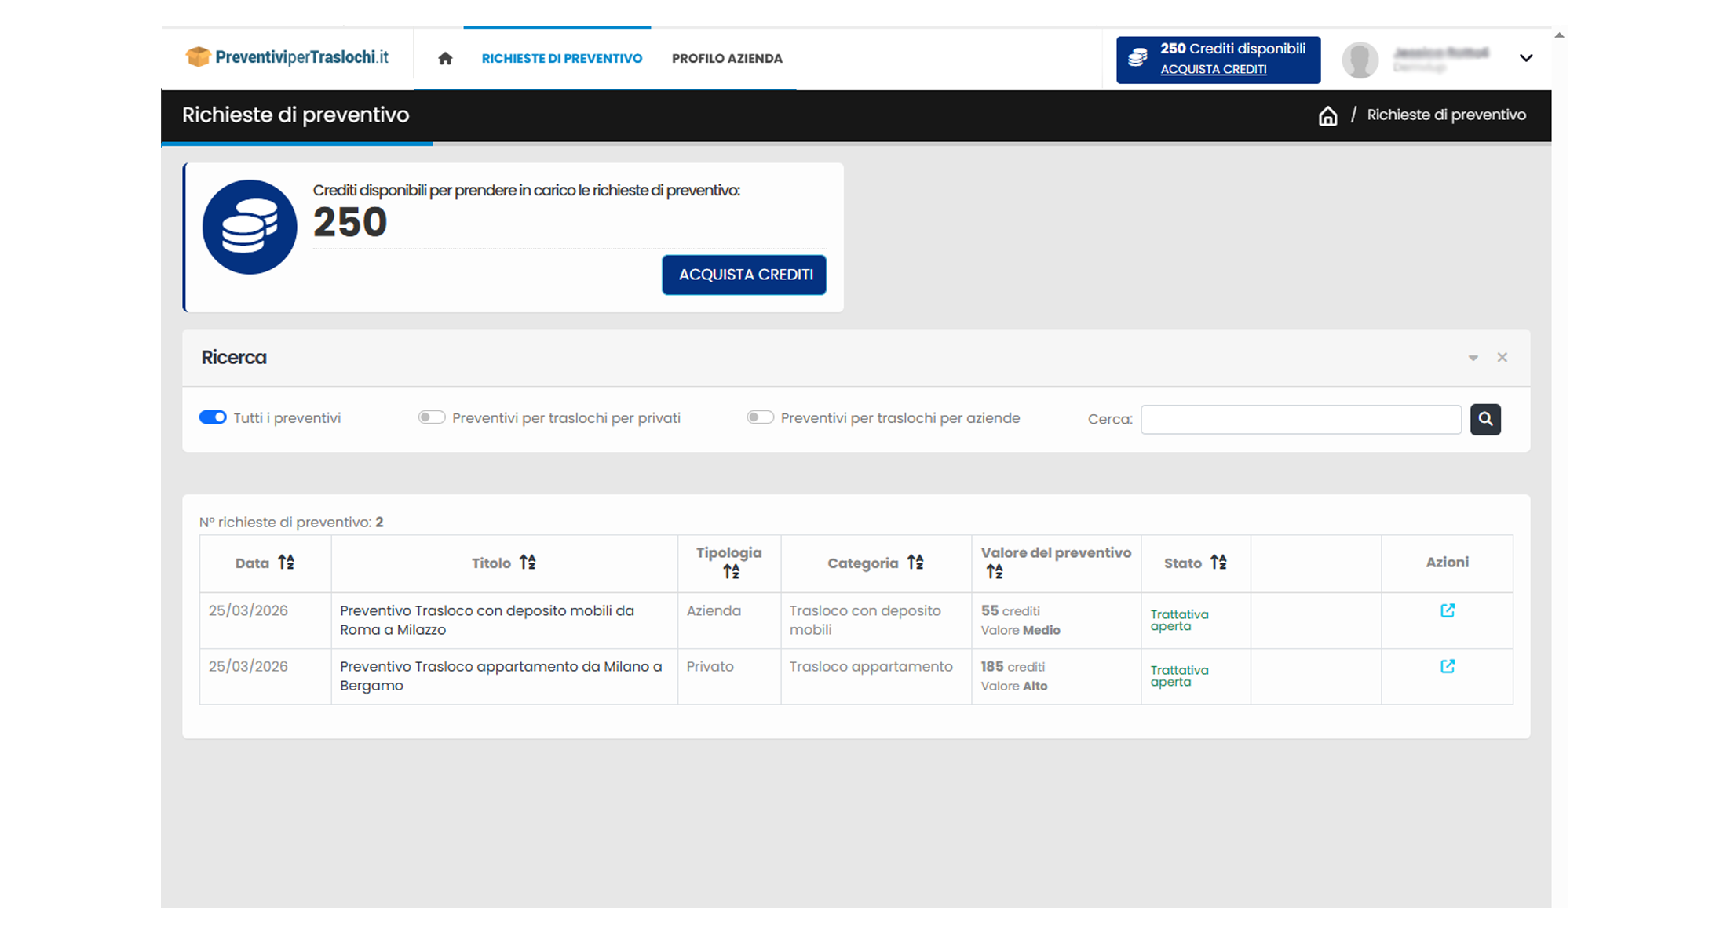Click the Cerca search input field

[1301, 419]
